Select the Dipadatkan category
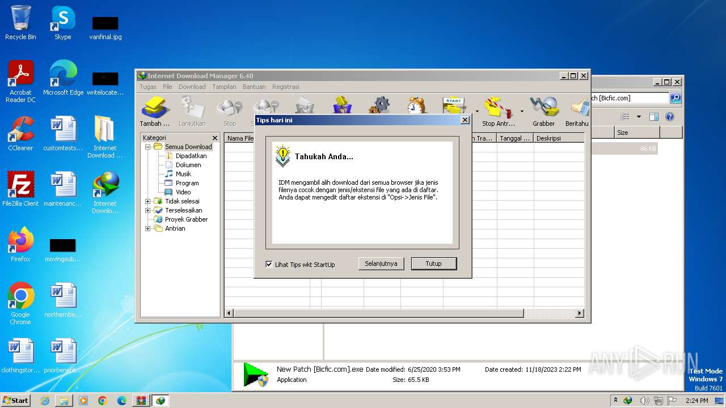 [191, 156]
